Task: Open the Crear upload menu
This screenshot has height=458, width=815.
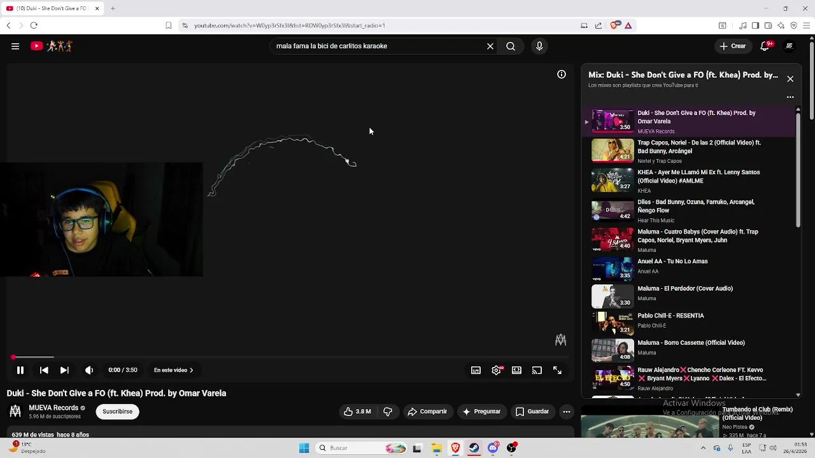Action: 733,46
